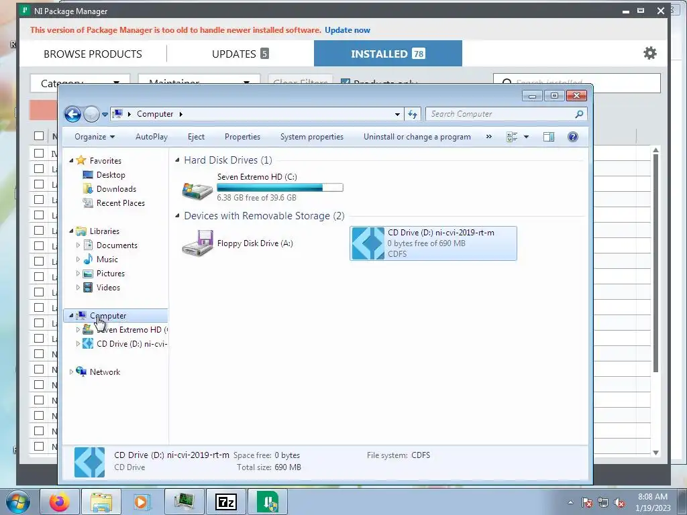Select Network in navigation pane
The image size is (687, 515).
[105, 371]
